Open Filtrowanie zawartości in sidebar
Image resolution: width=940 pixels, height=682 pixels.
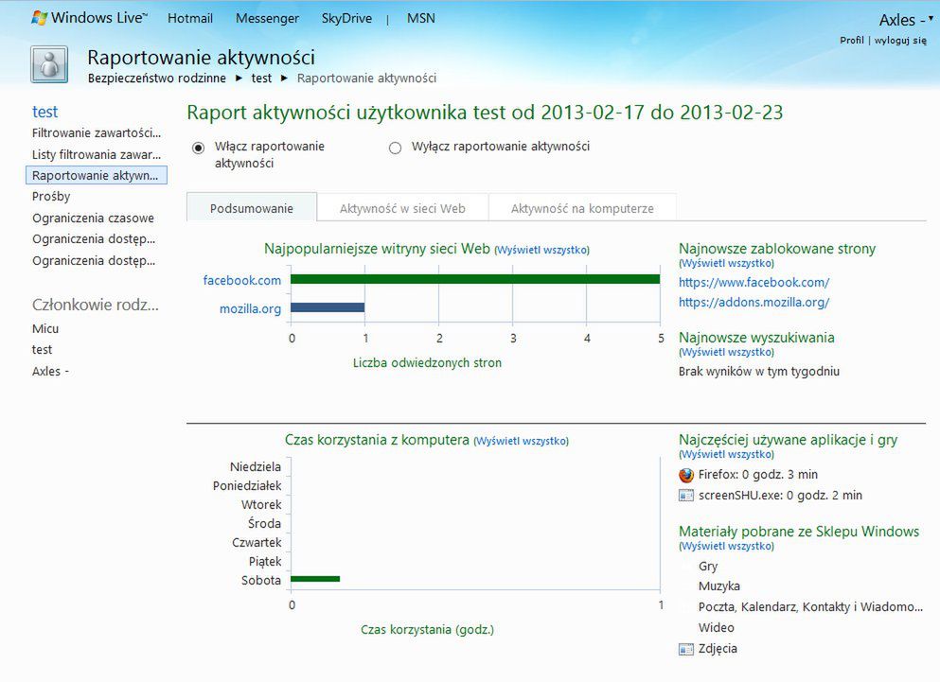[97, 133]
